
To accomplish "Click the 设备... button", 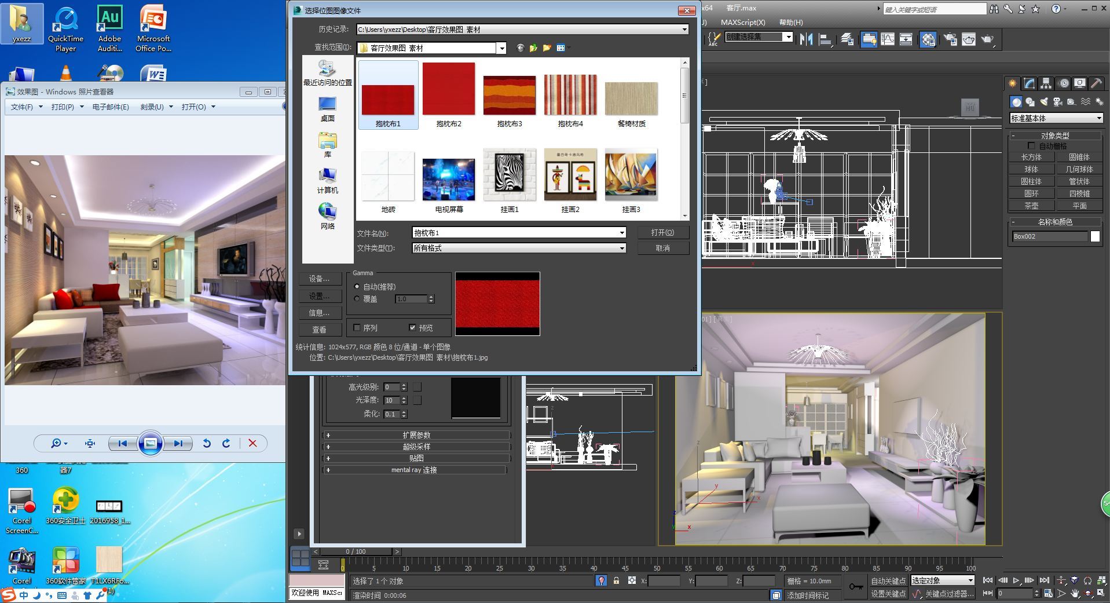I will click(x=319, y=279).
